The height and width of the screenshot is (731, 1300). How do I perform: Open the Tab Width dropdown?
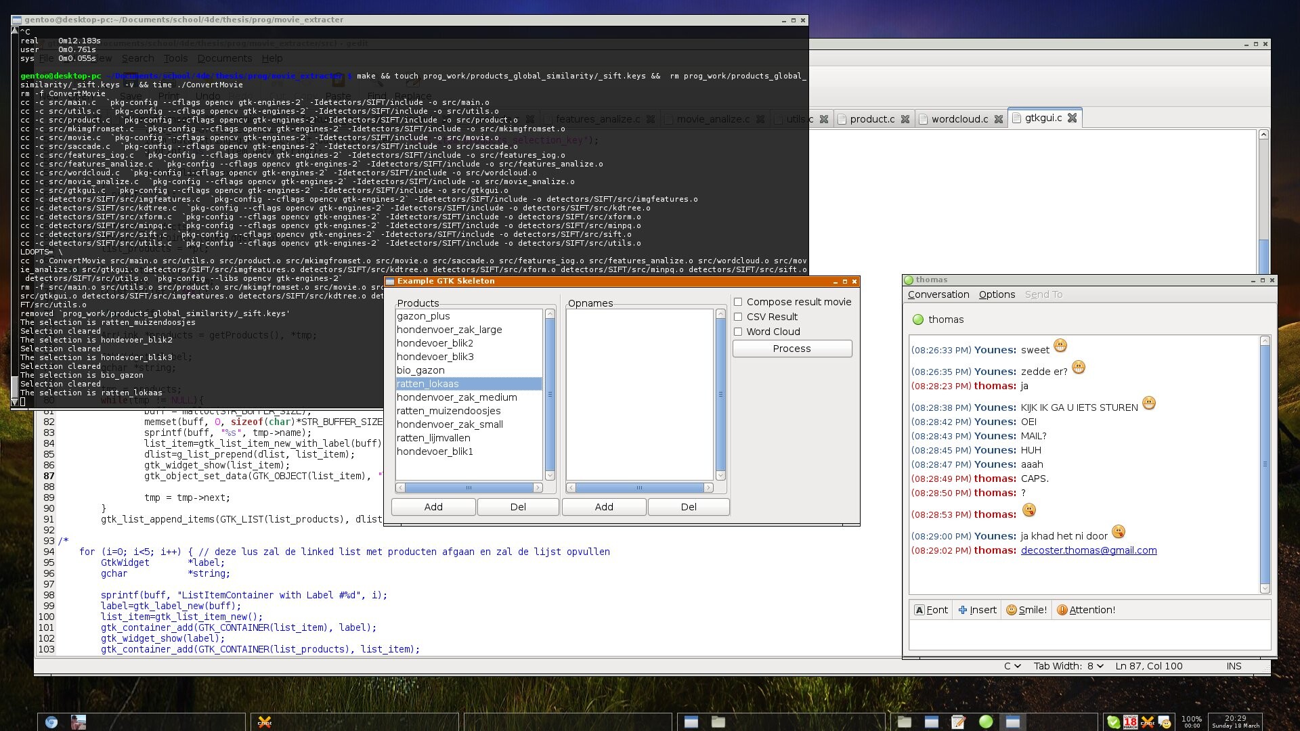click(x=1068, y=666)
